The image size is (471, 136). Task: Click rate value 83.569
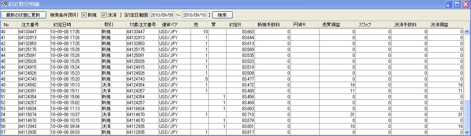tap(248, 50)
